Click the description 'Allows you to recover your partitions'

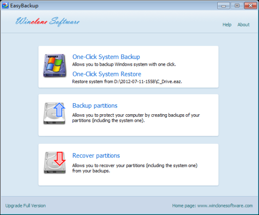pos(108,166)
